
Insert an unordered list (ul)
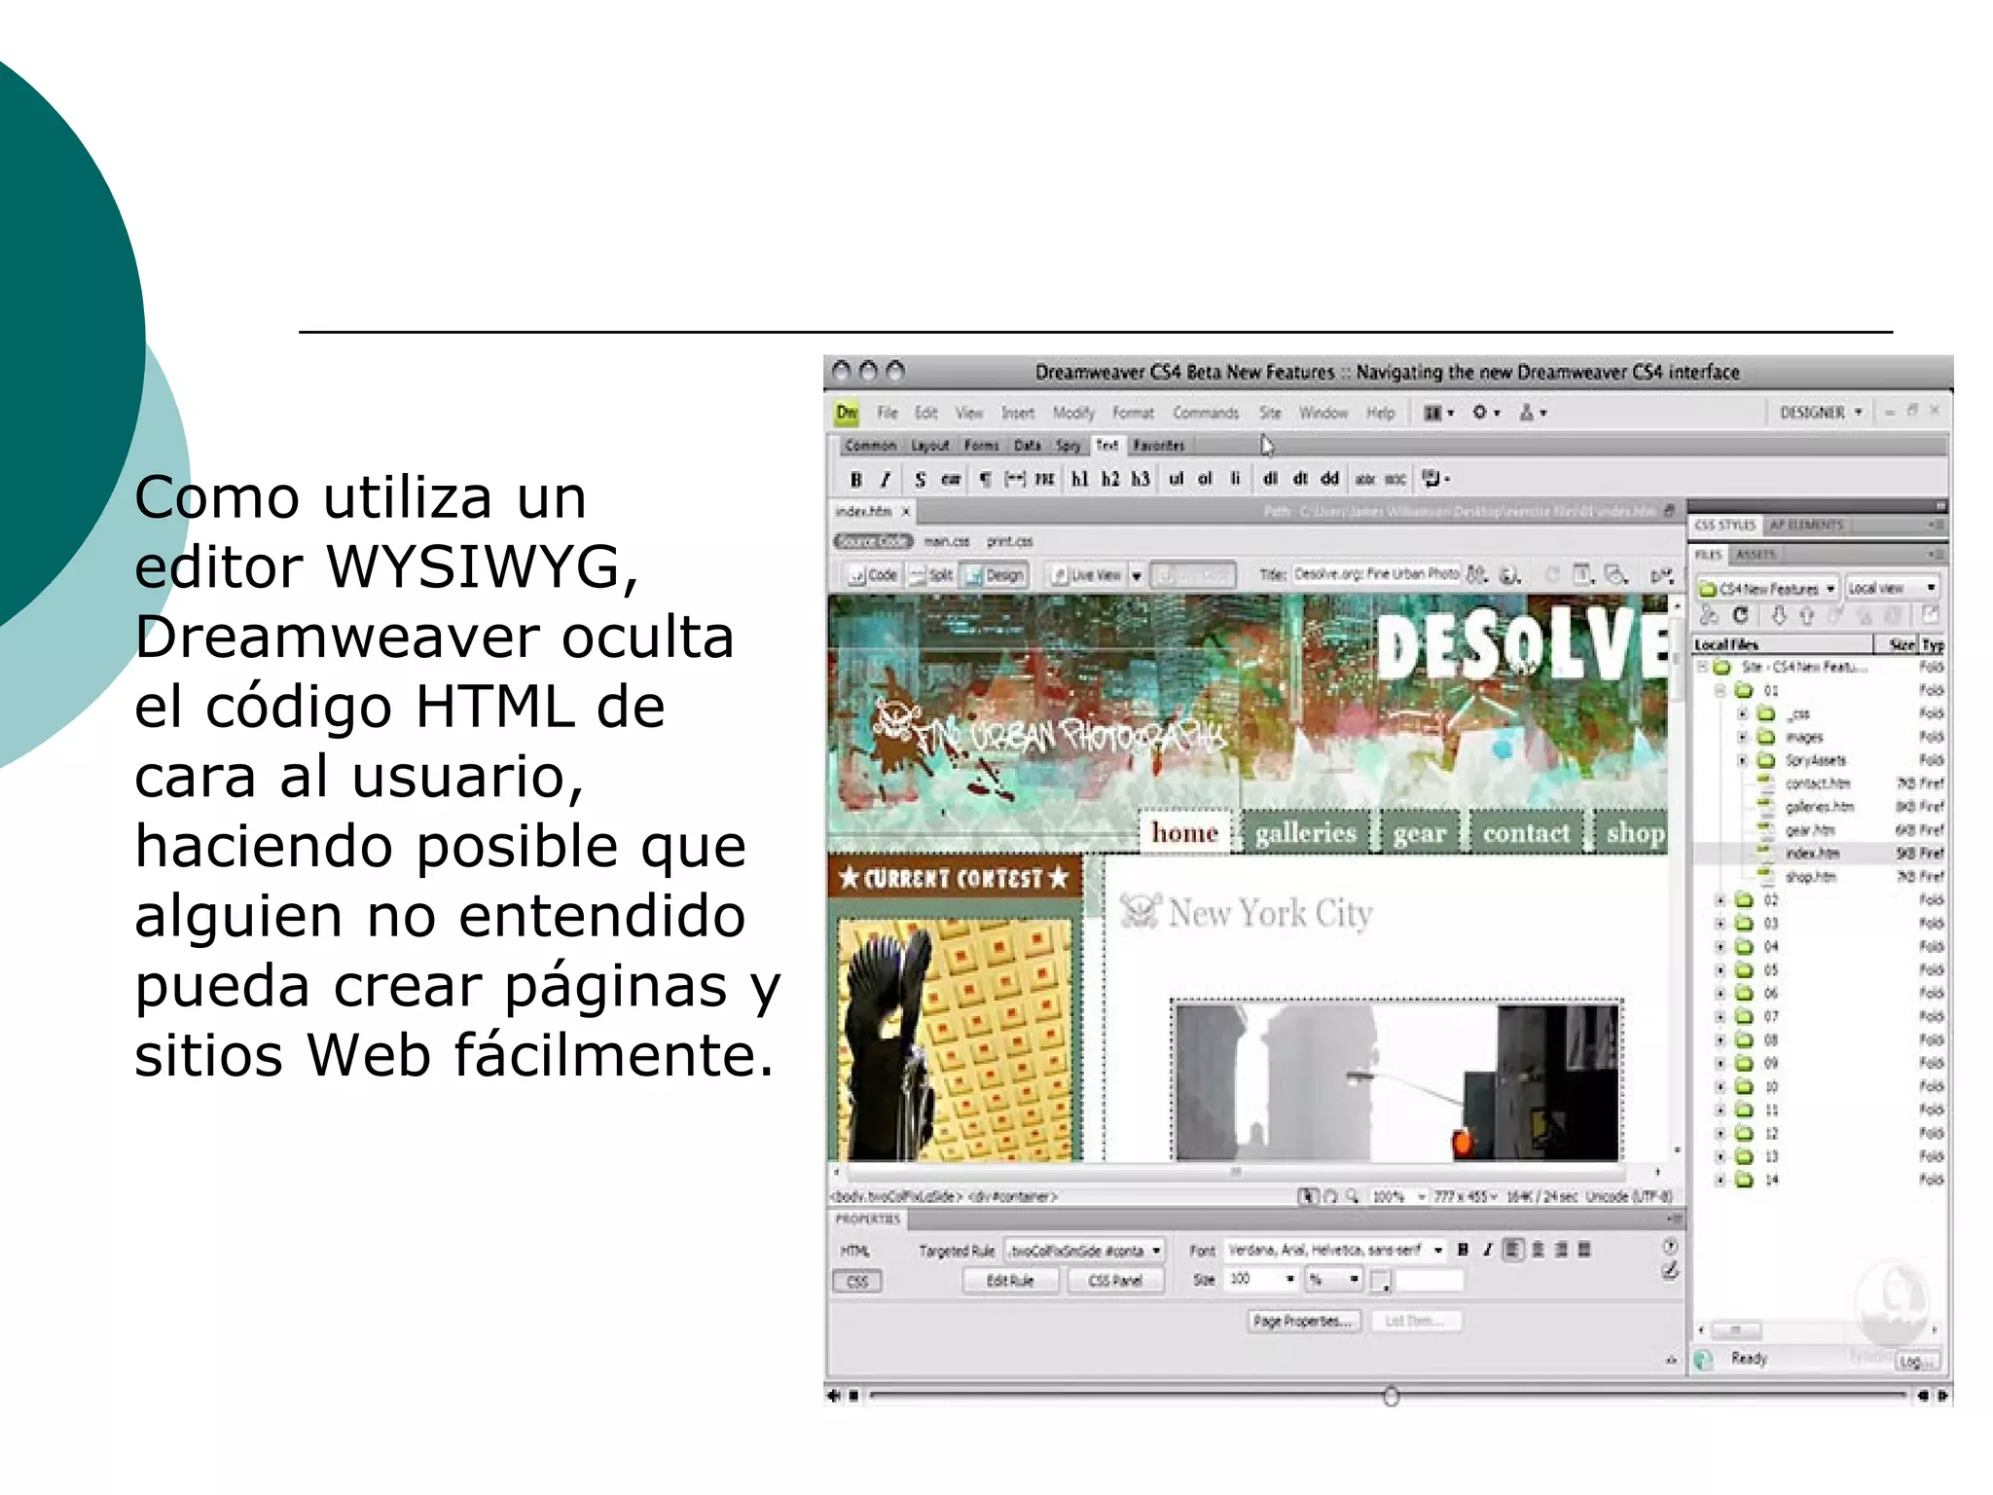1176,479
